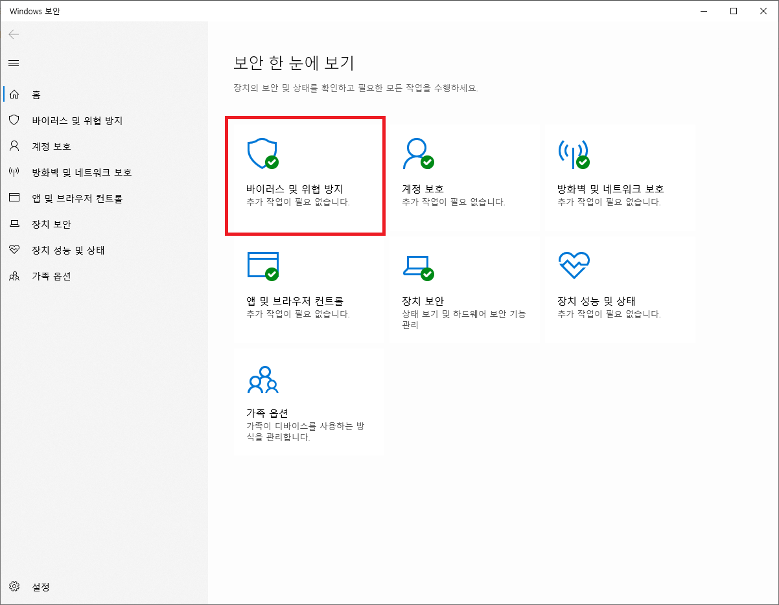The image size is (779, 605).
Task: Click the large person icon on 계정 보호 tile
Action: point(418,154)
